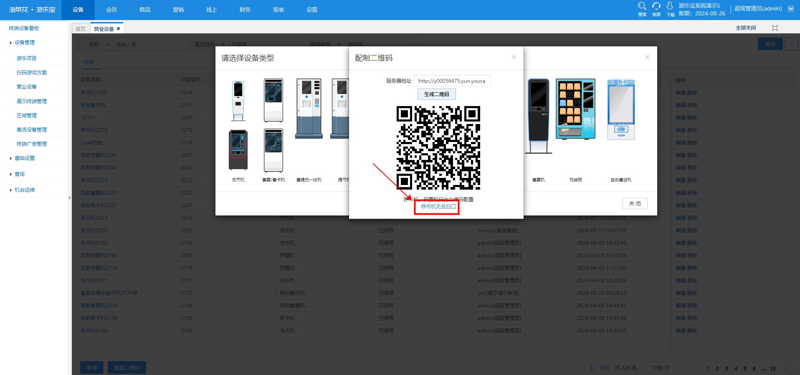This screenshot has height=375, width=800.
Task: Open the 财务 top menu
Action: tap(245, 10)
